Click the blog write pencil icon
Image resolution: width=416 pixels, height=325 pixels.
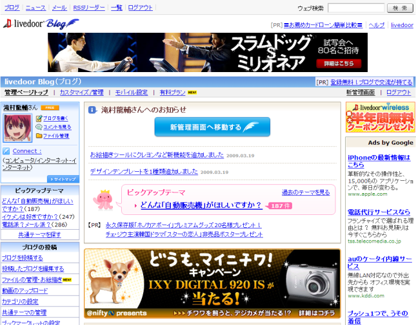click(39, 118)
